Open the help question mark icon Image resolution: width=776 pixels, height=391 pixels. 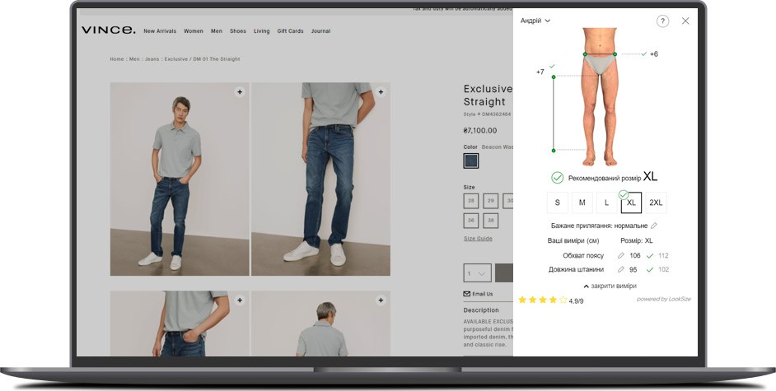point(662,21)
